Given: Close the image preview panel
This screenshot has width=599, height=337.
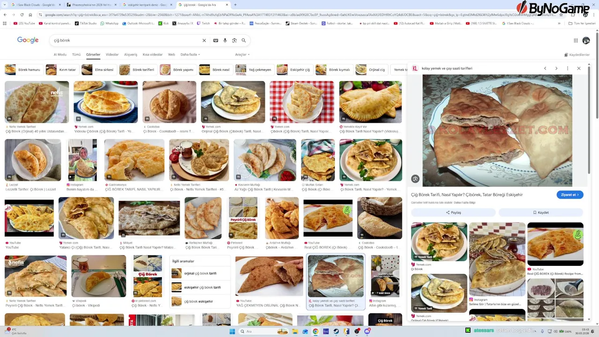Looking at the screenshot, I should pyautogui.click(x=579, y=68).
